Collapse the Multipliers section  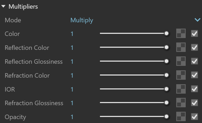(x=3, y=6)
